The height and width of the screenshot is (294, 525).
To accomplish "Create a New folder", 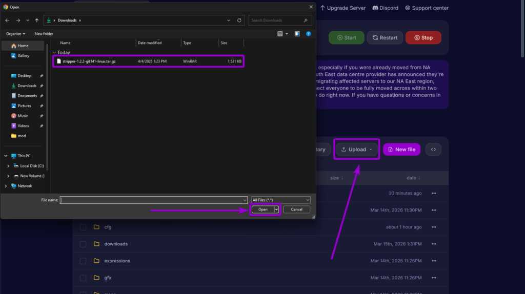I will (x=44, y=34).
